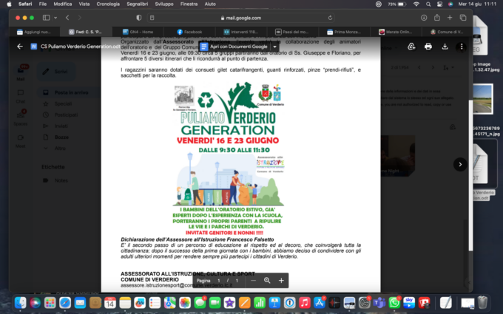
Task: Open the Trash in the Dock
Action: point(482,302)
